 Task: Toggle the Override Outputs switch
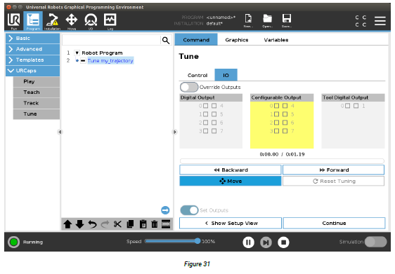(x=189, y=88)
